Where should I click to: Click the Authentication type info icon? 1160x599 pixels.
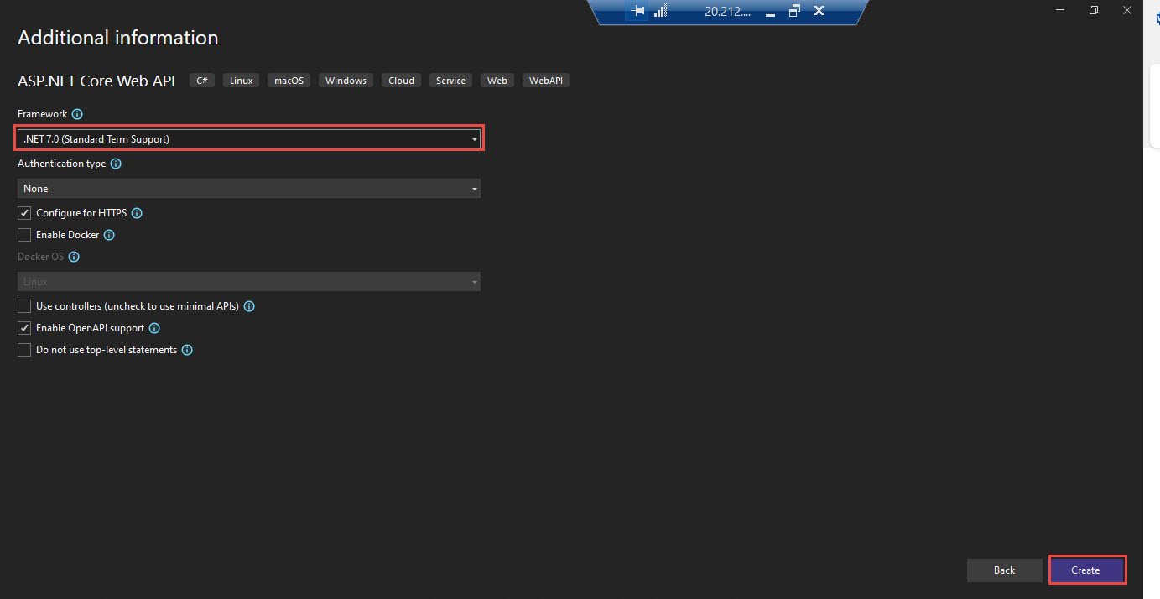click(115, 164)
